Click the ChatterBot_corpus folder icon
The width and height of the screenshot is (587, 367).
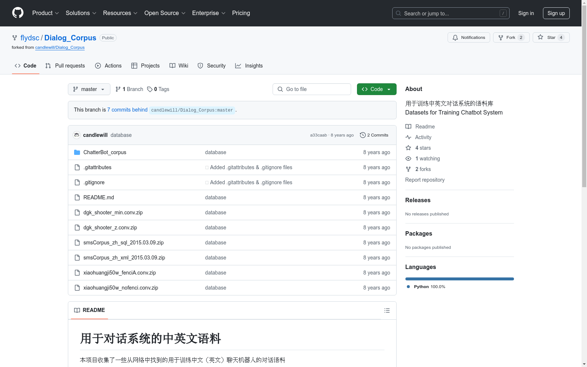77,152
